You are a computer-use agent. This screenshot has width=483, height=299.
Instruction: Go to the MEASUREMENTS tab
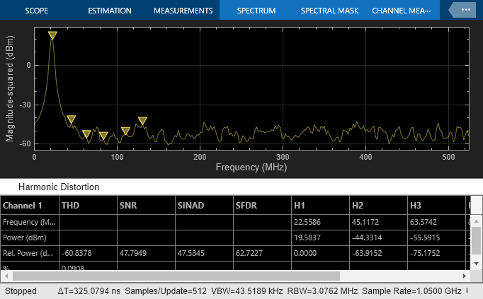pos(185,11)
